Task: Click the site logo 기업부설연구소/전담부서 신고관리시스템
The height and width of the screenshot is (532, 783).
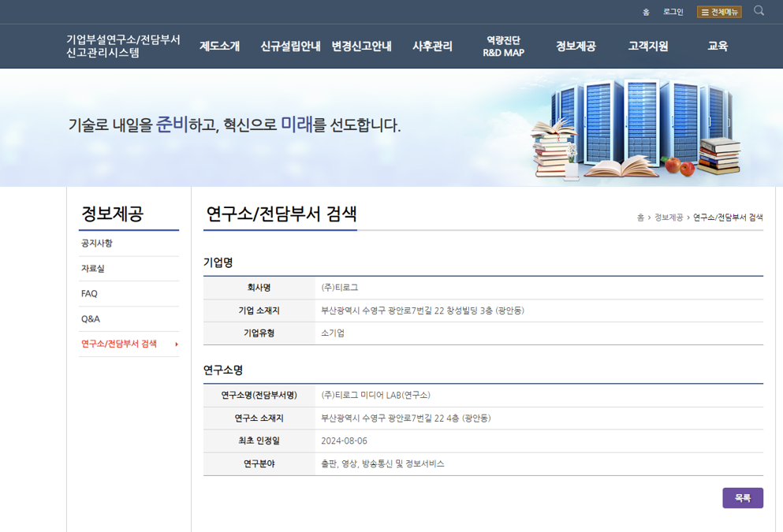Action: (x=123, y=47)
